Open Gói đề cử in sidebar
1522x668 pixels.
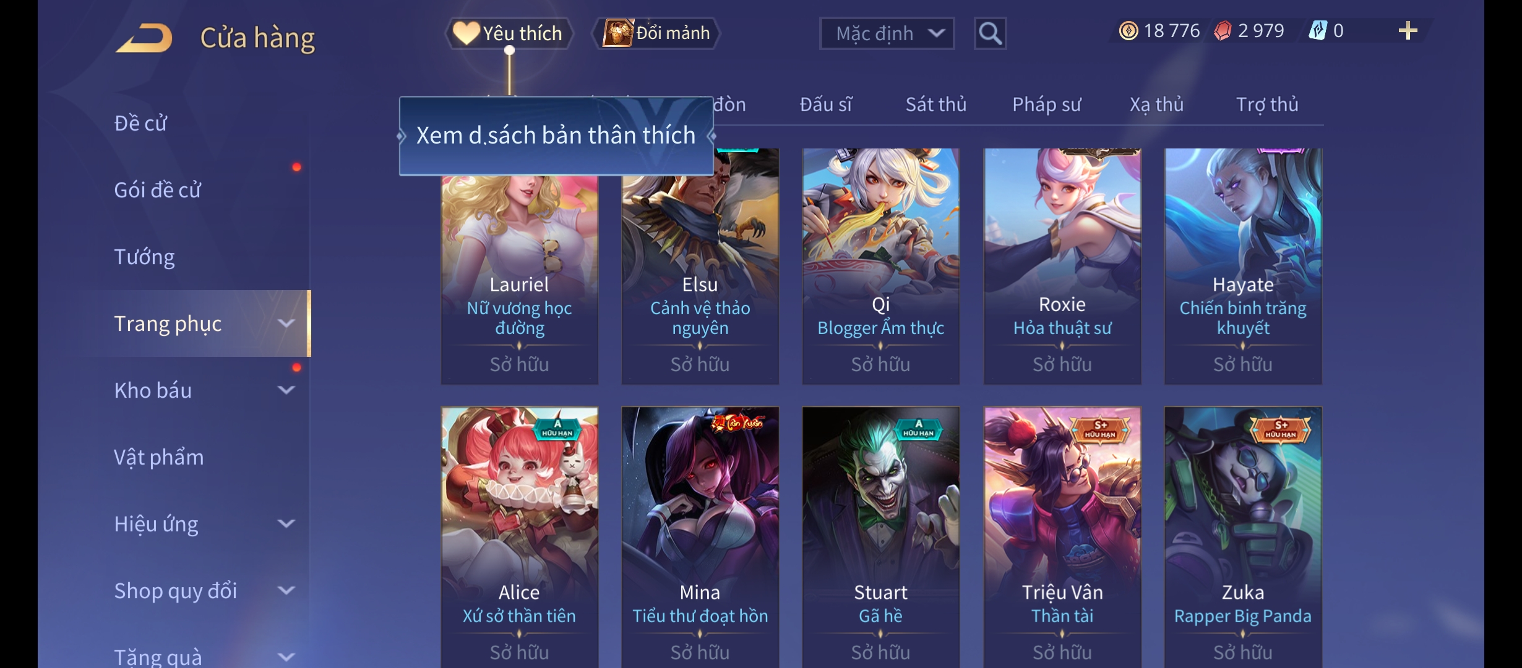(157, 190)
